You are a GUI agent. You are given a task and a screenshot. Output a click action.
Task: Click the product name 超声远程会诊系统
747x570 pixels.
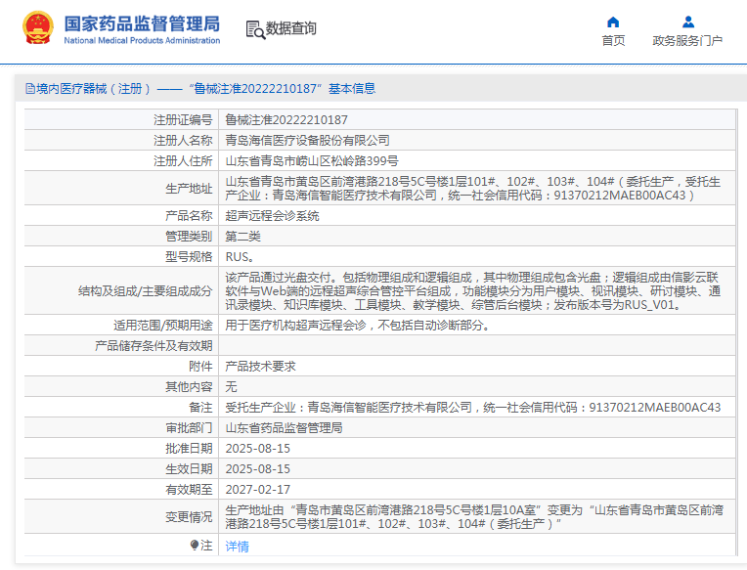tap(273, 215)
